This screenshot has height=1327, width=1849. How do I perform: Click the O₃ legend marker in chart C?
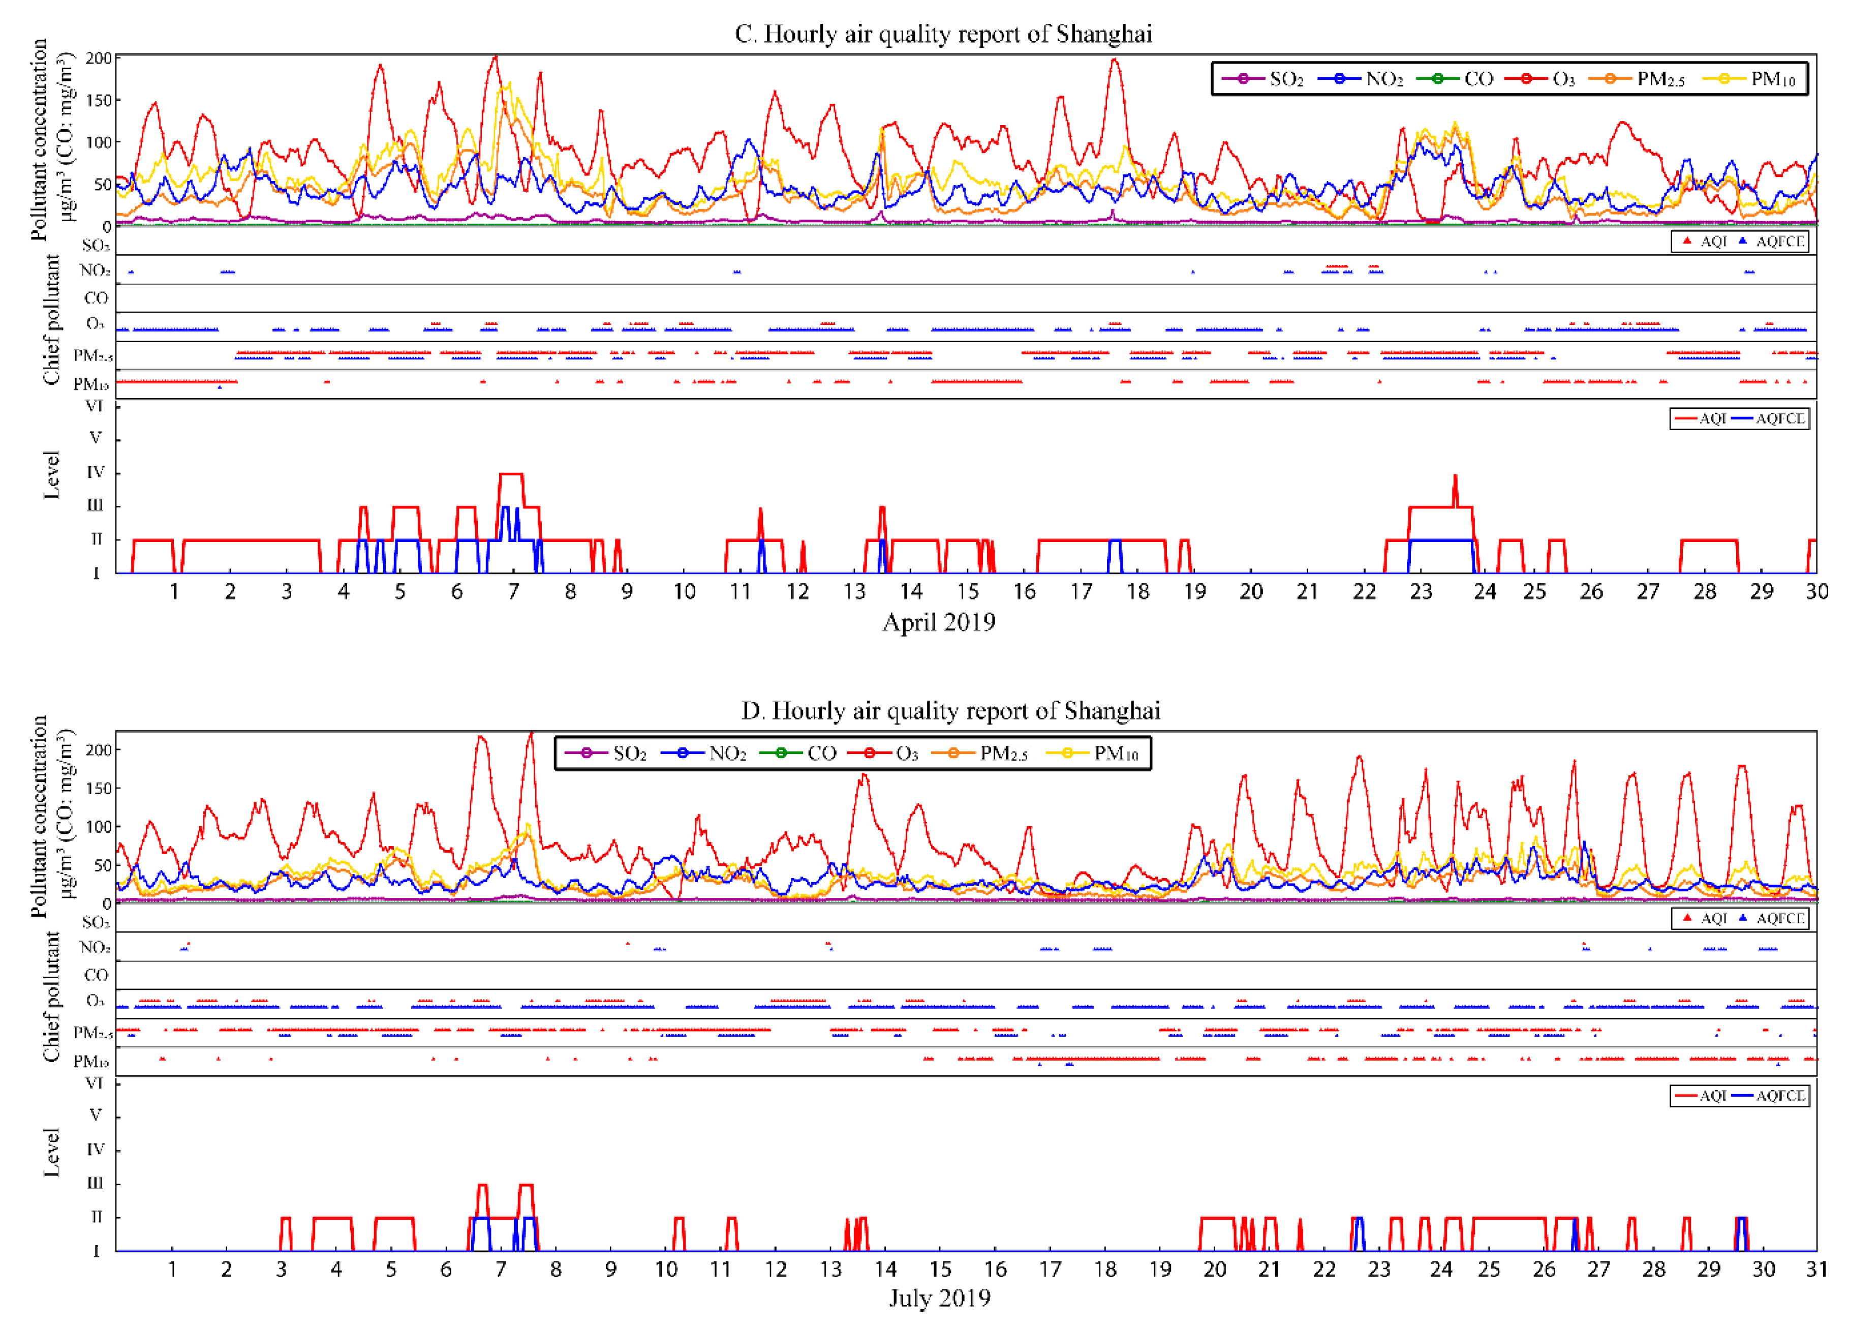click(x=1526, y=79)
